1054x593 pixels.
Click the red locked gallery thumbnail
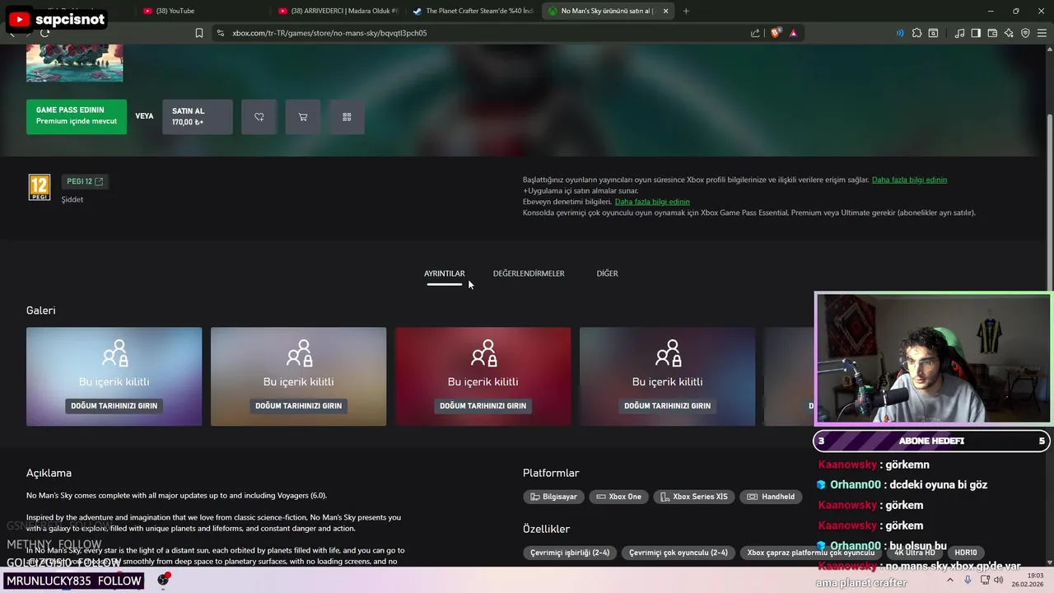pyautogui.click(x=483, y=376)
